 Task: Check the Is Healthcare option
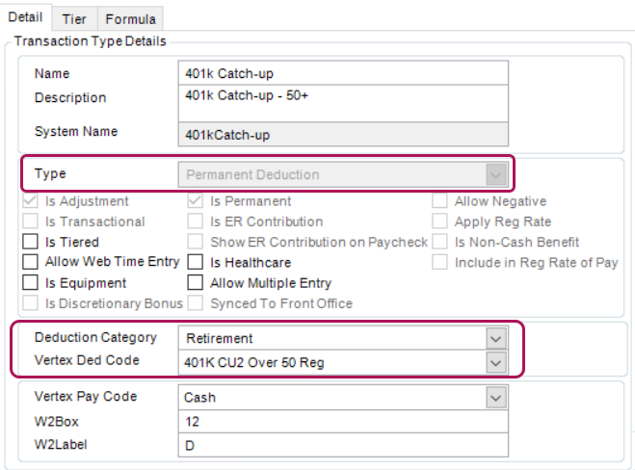pos(195,263)
